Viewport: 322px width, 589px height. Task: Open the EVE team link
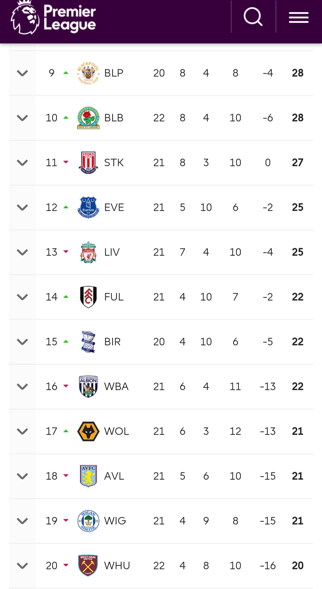pos(114,207)
